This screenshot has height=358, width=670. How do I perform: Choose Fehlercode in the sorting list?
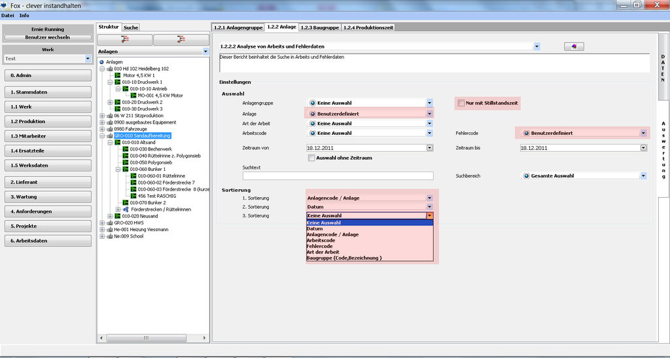pyautogui.click(x=320, y=246)
